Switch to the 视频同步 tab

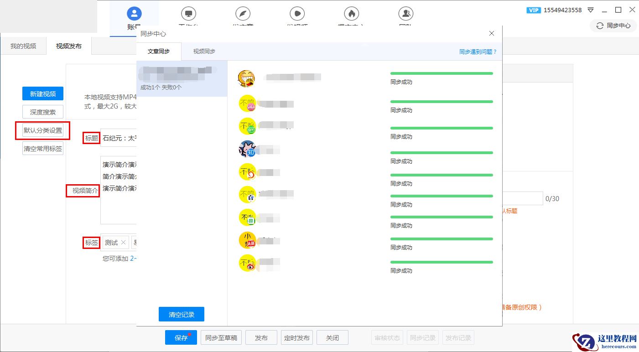(x=204, y=52)
